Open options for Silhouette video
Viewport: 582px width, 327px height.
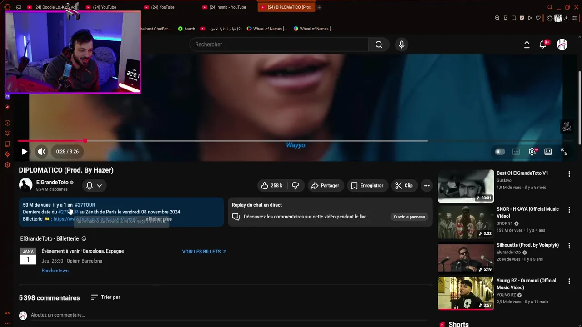pos(569,246)
